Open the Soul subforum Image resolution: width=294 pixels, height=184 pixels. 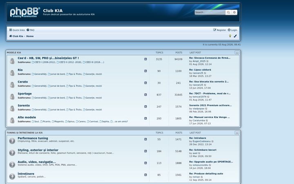point(36,121)
